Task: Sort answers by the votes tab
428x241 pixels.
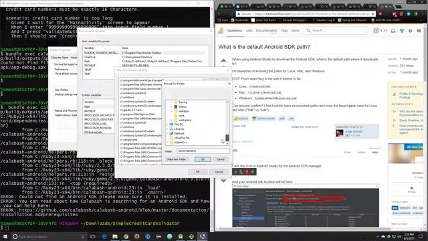Action: [374, 152]
